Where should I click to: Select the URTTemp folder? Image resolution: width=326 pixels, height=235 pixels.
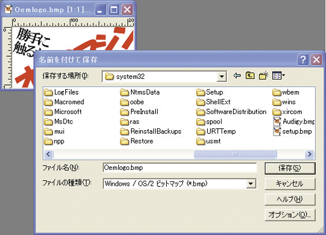pyautogui.click(x=216, y=131)
